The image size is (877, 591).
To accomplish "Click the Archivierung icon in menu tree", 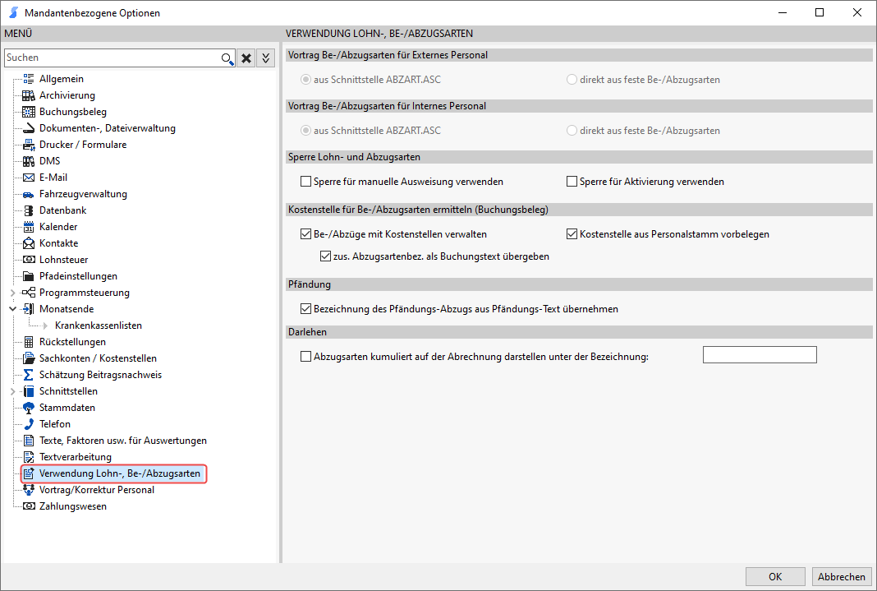I will click(29, 95).
